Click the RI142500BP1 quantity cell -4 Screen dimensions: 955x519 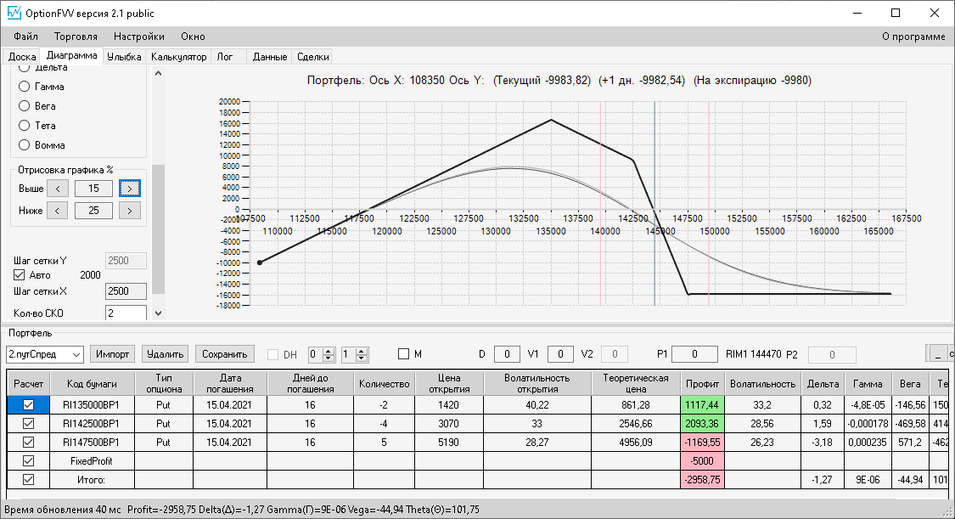pyautogui.click(x=384, y=423)
